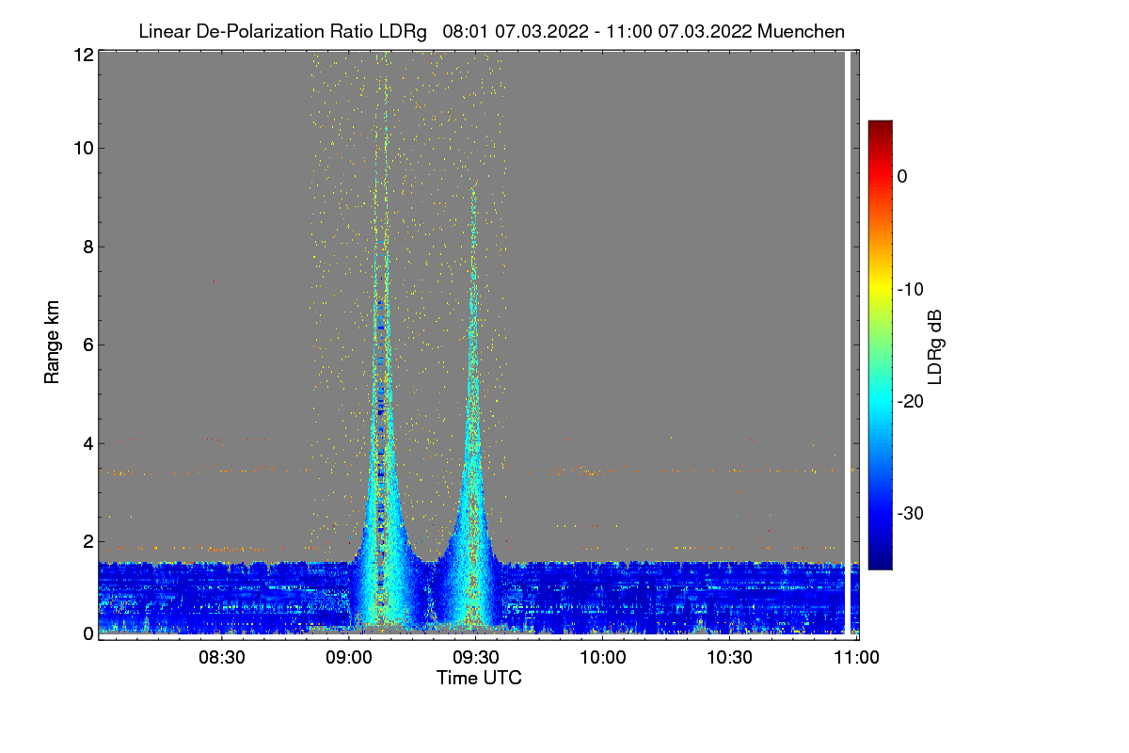Click the plot title 'Linear De-Polarization Ratio LDRg'
This screenshot has height=753, width=1129.
click(x=282, y=31)
